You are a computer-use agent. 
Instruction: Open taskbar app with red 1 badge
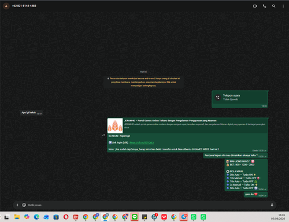pos(154,217)
